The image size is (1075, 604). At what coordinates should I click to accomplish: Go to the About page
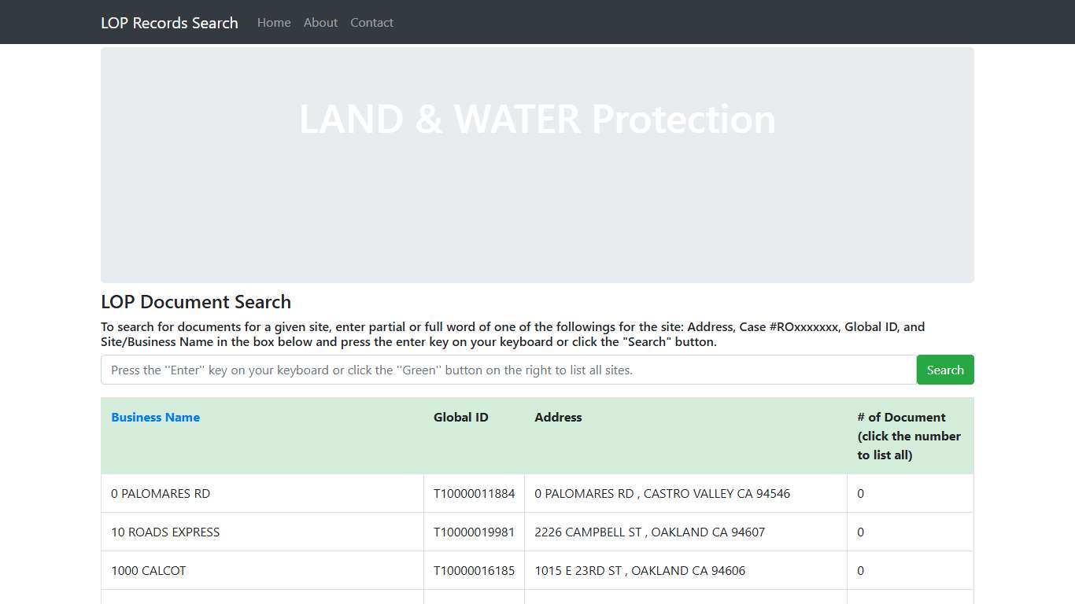tap(320, 23)
